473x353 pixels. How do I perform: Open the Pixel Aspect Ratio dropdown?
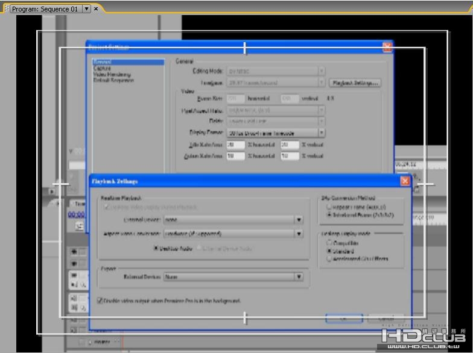coord(276,110)
